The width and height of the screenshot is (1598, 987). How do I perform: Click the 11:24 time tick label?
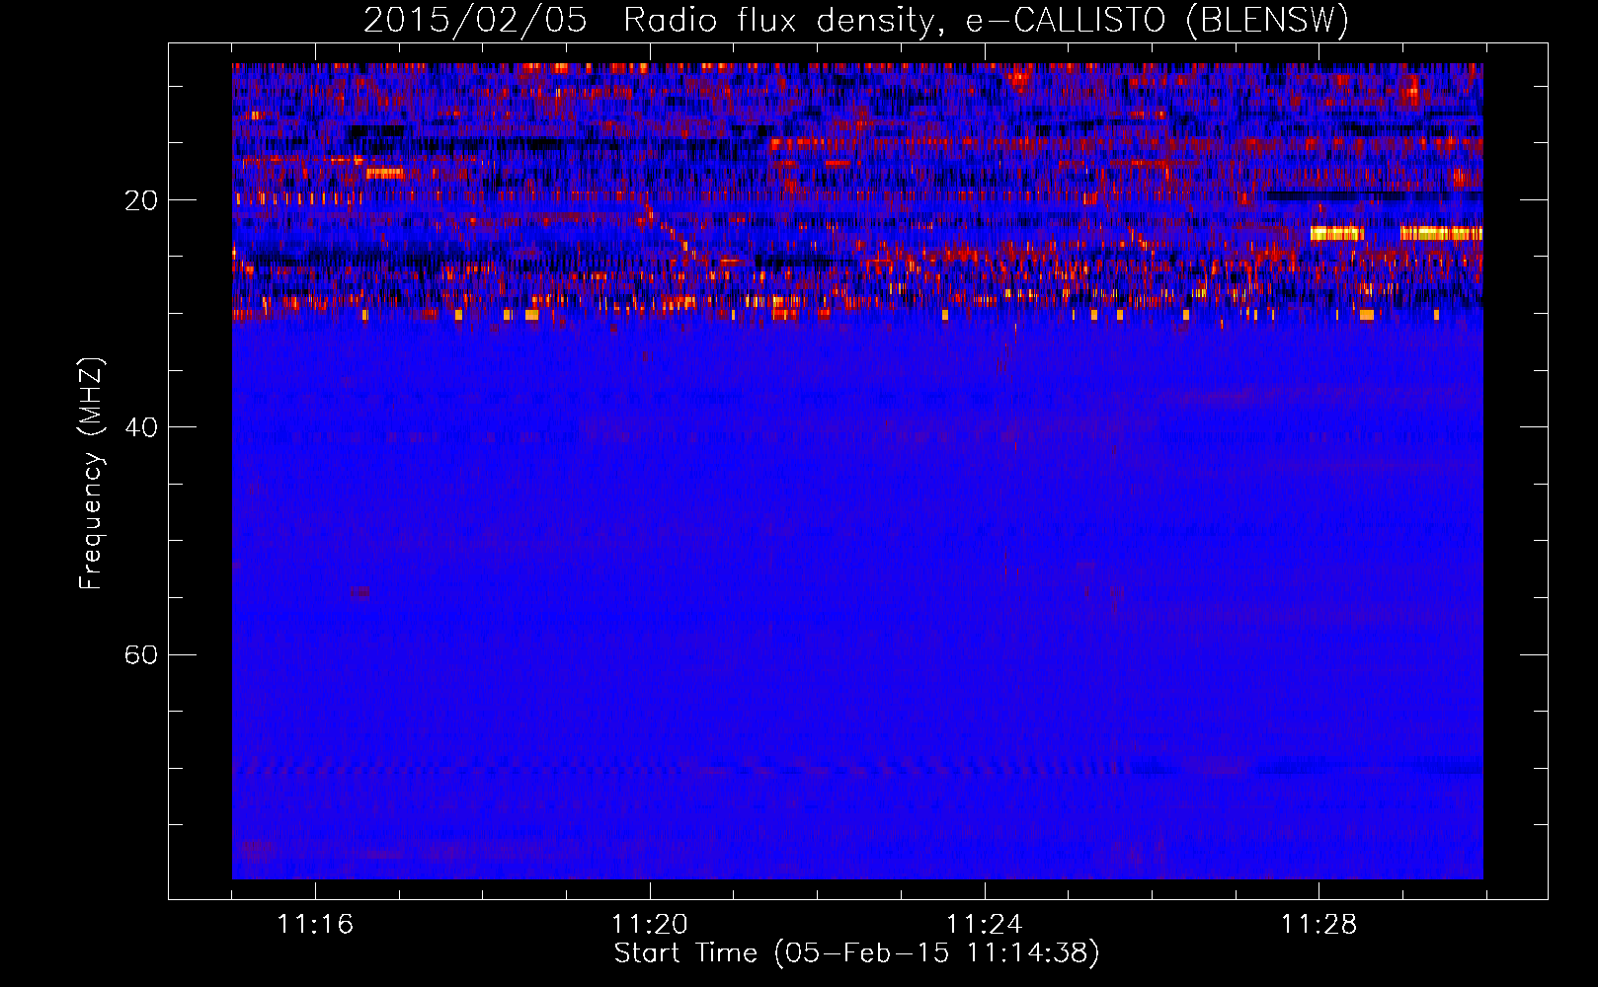coord(985,924)
